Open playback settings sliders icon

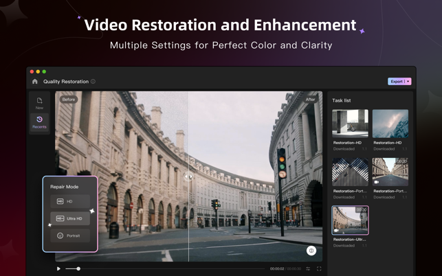tap(308, 268)
